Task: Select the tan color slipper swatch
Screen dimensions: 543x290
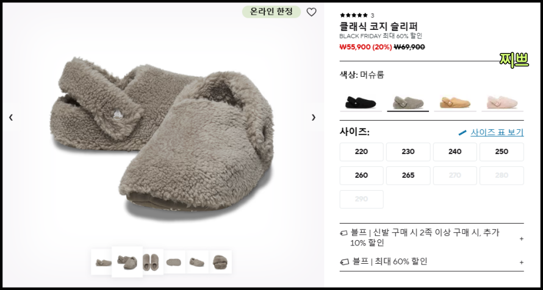Action: 455,103
